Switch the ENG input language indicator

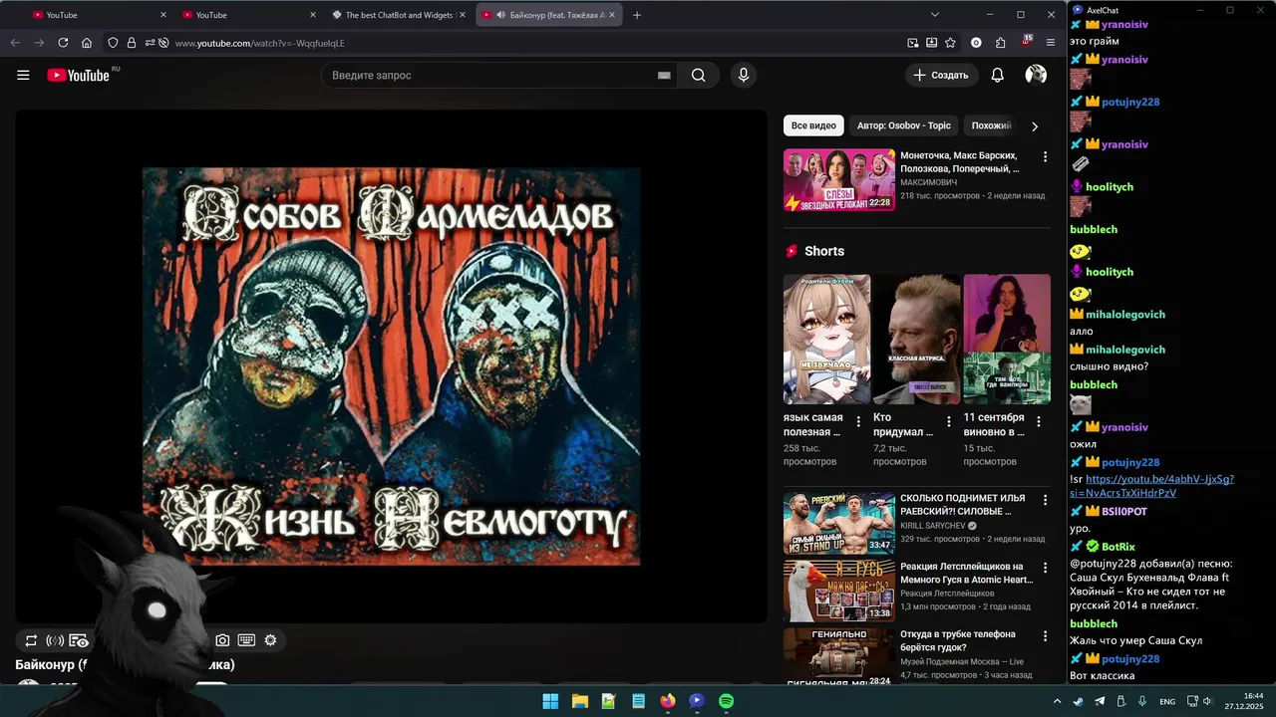[x=1166, y=701]
